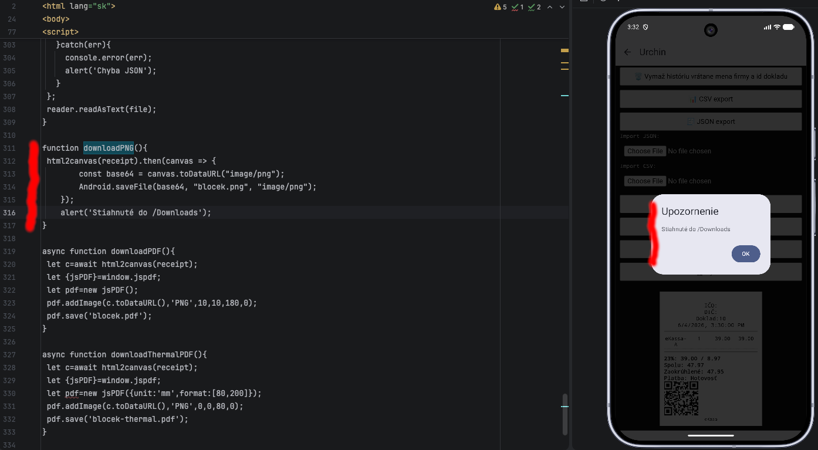Tap the Vymaž históriu button
The image size is (818, 450).
[711, 76]
